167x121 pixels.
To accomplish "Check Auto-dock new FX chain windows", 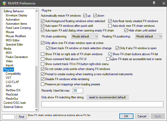I will coord(110,26).
